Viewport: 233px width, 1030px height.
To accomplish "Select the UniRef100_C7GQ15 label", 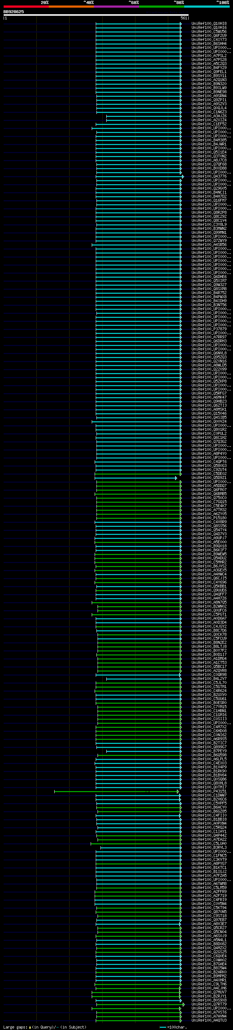I will pyautogui.click(x=209, y=502).
